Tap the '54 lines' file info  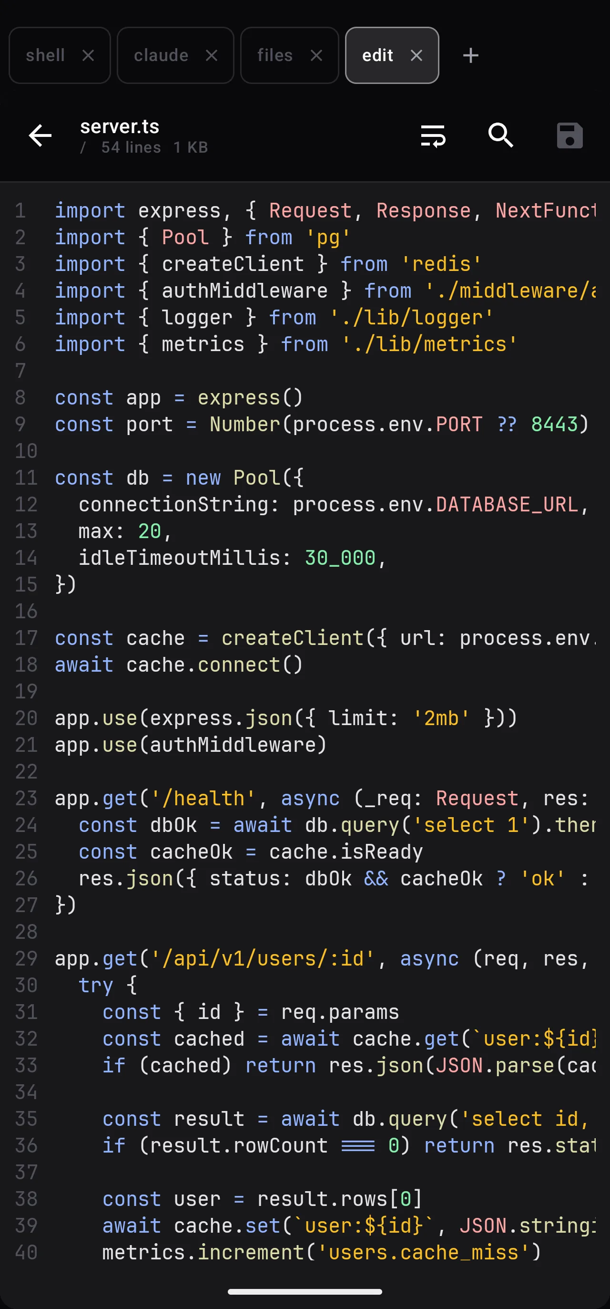pyautogui.click(x=131, y=147)
